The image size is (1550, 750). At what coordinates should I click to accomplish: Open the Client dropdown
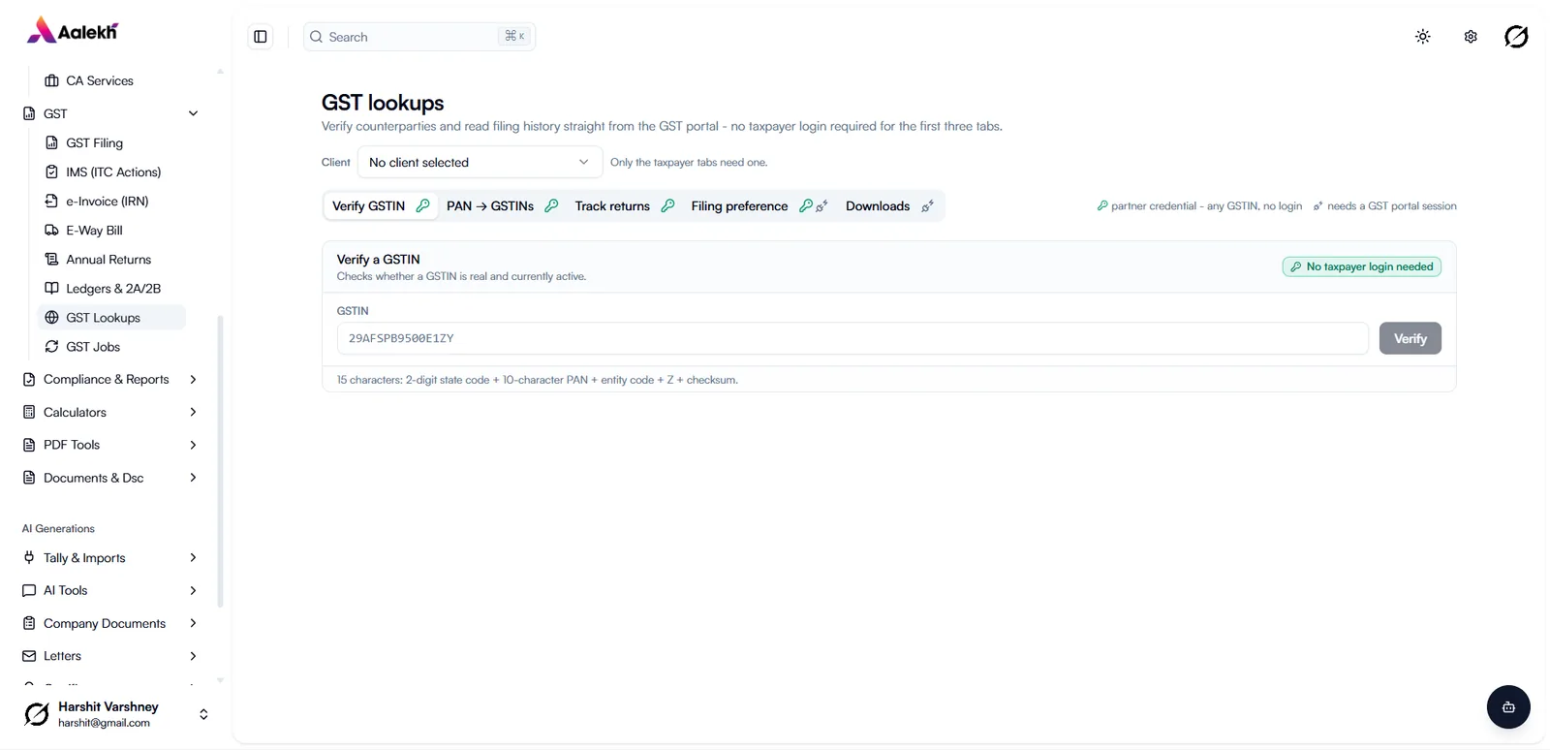coord(480,162)
